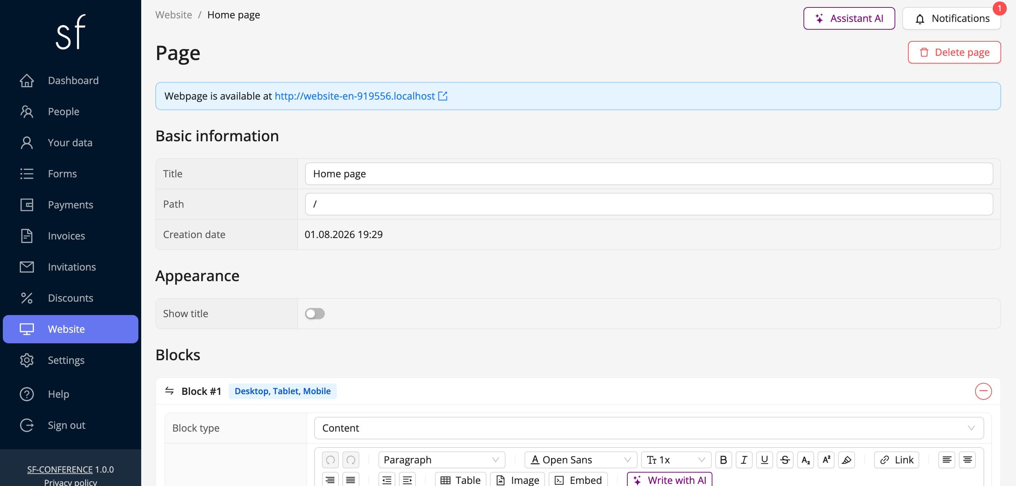Insert a Table in the editor
The width and height of the screenshot is (1016, 486).
coord(460,480)
